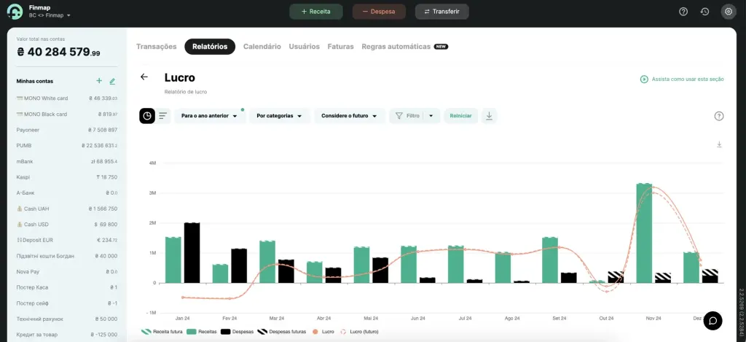Click the funnel Filtro icon
Image resolution: width=746 pixels, height=342 pixels.
point(399,116)
